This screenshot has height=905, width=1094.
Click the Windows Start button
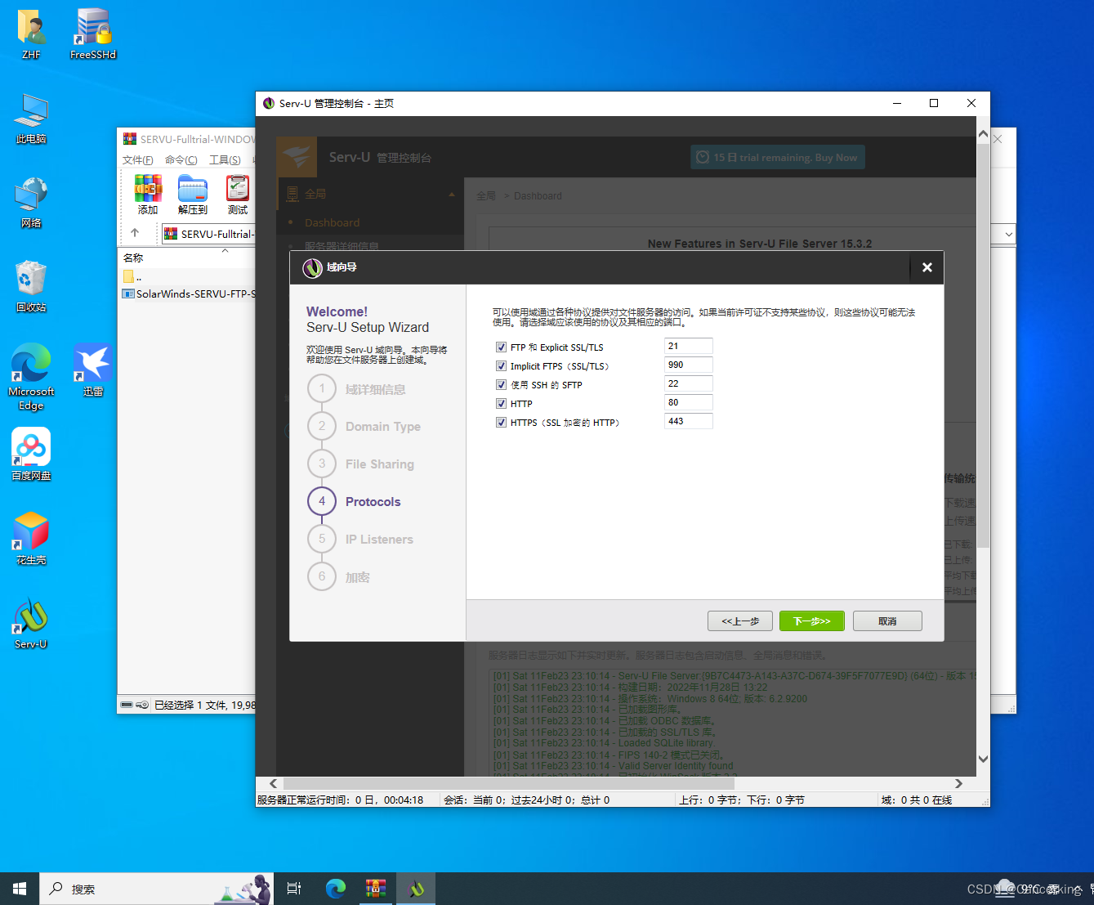click(20, 889)
